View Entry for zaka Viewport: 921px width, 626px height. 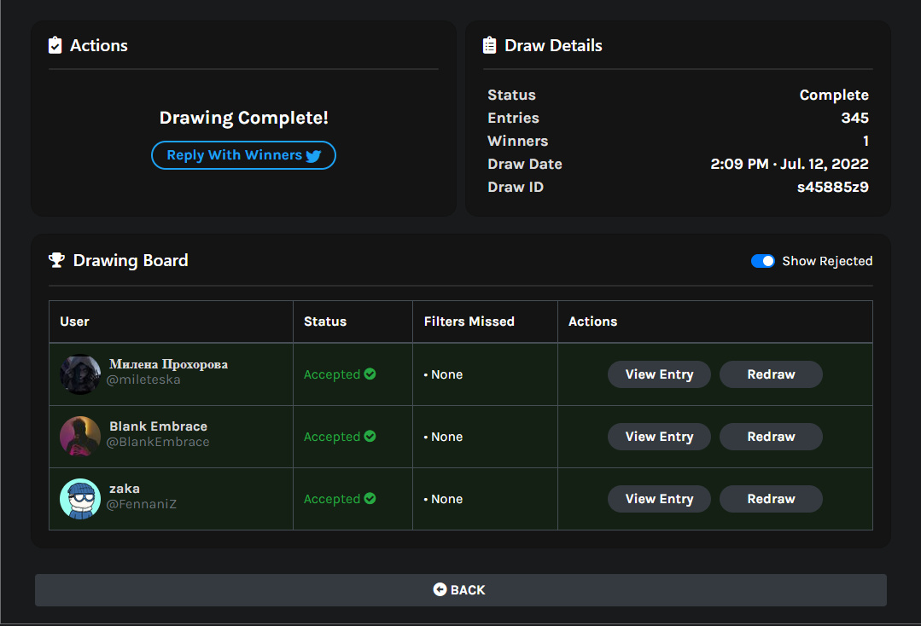659,499
